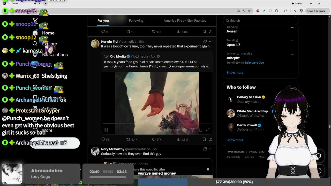
Task: Open America First - Nick Fuentes tab
Action: (185, 21)
